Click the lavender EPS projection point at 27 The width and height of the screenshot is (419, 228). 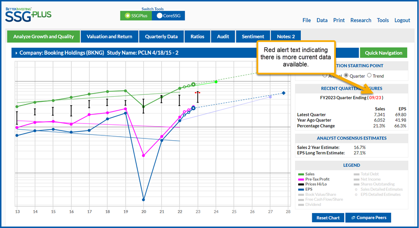coord(270,97)
